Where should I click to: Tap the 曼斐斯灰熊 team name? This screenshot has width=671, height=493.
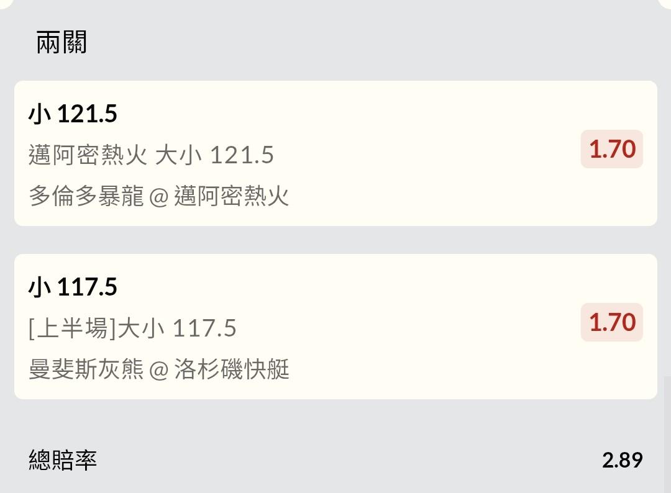[86, 370]
